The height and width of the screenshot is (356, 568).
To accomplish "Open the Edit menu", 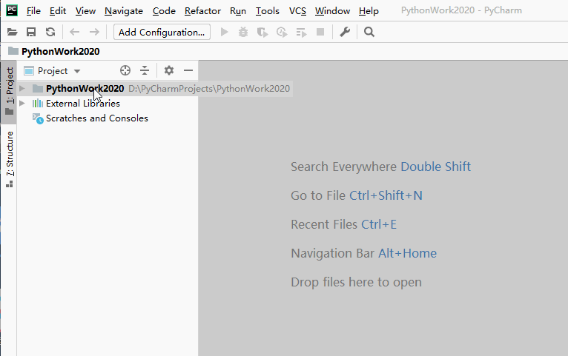I will pyautogui.click(x=58, y=11).
